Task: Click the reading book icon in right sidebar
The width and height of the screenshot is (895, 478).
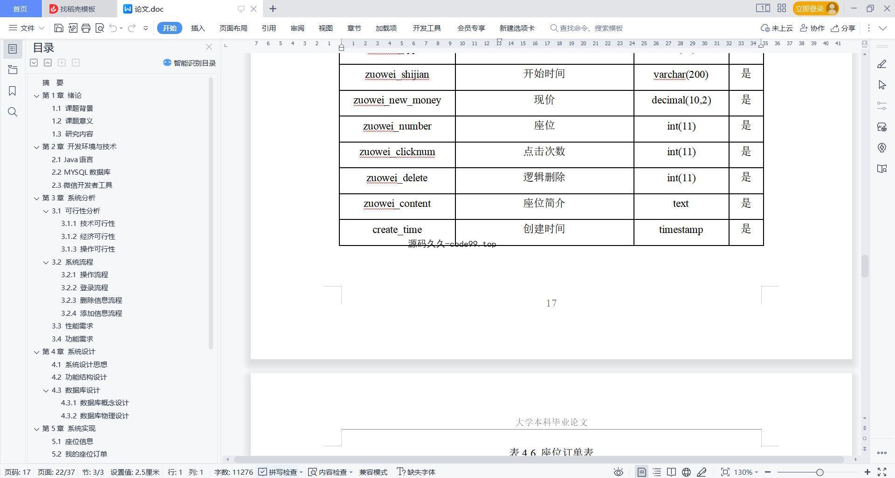Action: 881,169
